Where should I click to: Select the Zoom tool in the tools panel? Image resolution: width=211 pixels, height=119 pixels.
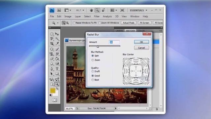coord(57,84)
